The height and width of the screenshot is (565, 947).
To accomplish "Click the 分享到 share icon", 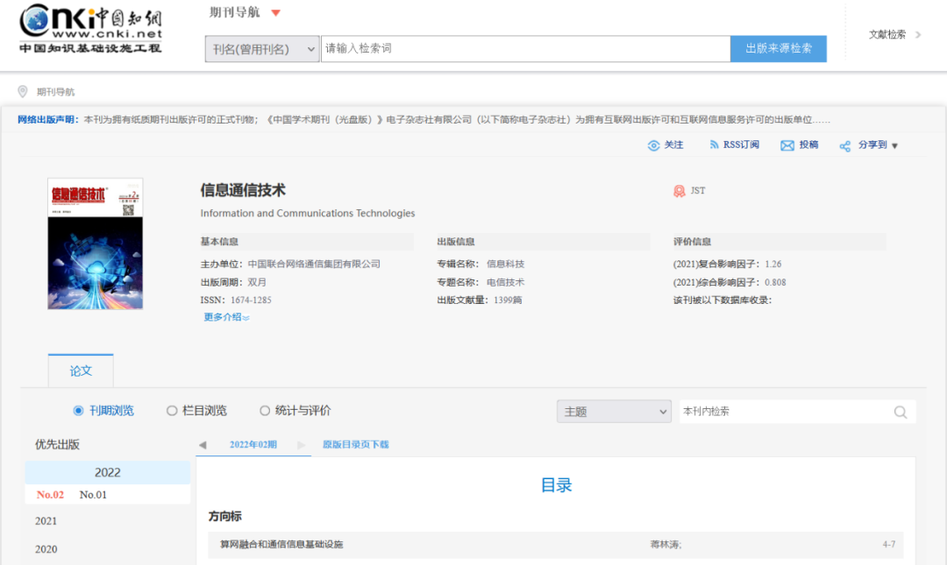I will [845, 146].
